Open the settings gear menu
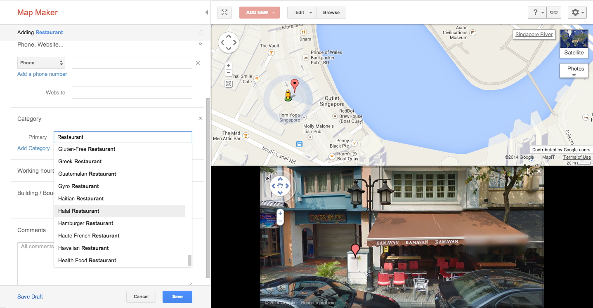Image resolution: width=593 pixels, height=308 pixels. (577, 12)
